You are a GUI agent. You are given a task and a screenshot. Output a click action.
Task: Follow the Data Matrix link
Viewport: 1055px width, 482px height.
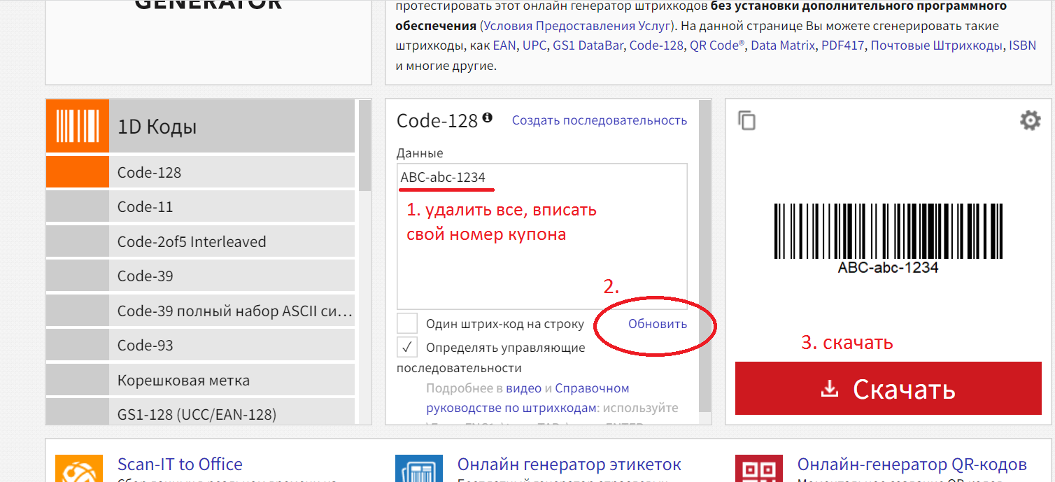pyautogui.click(x=783, y=45)
